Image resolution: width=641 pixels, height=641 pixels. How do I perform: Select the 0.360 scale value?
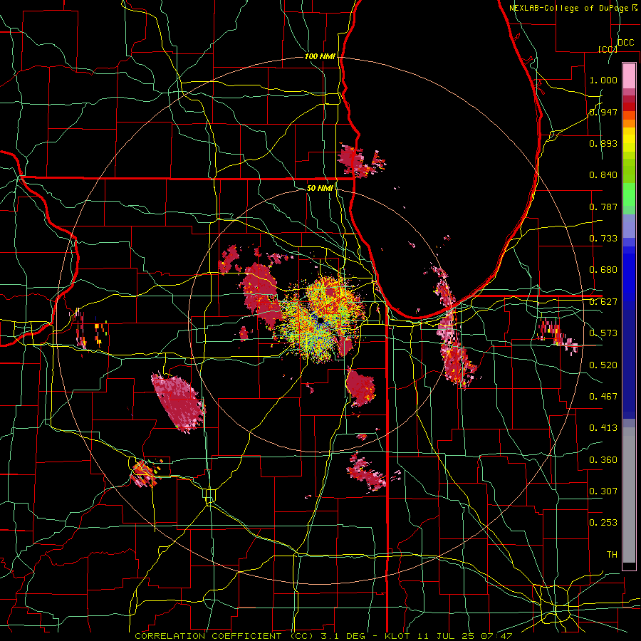click(603, 459)
